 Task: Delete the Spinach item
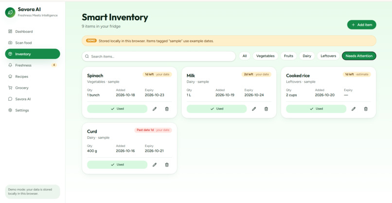pyautogui.click(x=167, y=109)
